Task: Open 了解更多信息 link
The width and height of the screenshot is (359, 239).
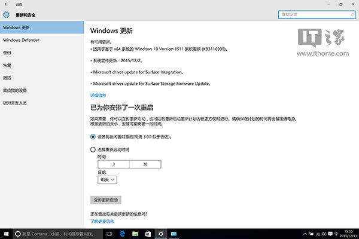Action: (x=102, y=221)
